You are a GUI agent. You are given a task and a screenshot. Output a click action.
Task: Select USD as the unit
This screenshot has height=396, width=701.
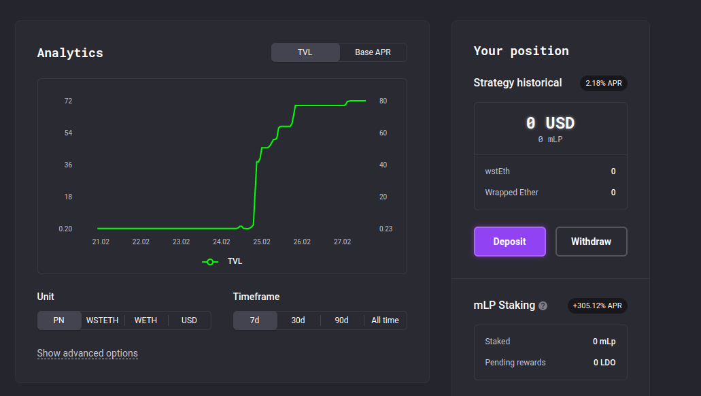tap(189, 320)
